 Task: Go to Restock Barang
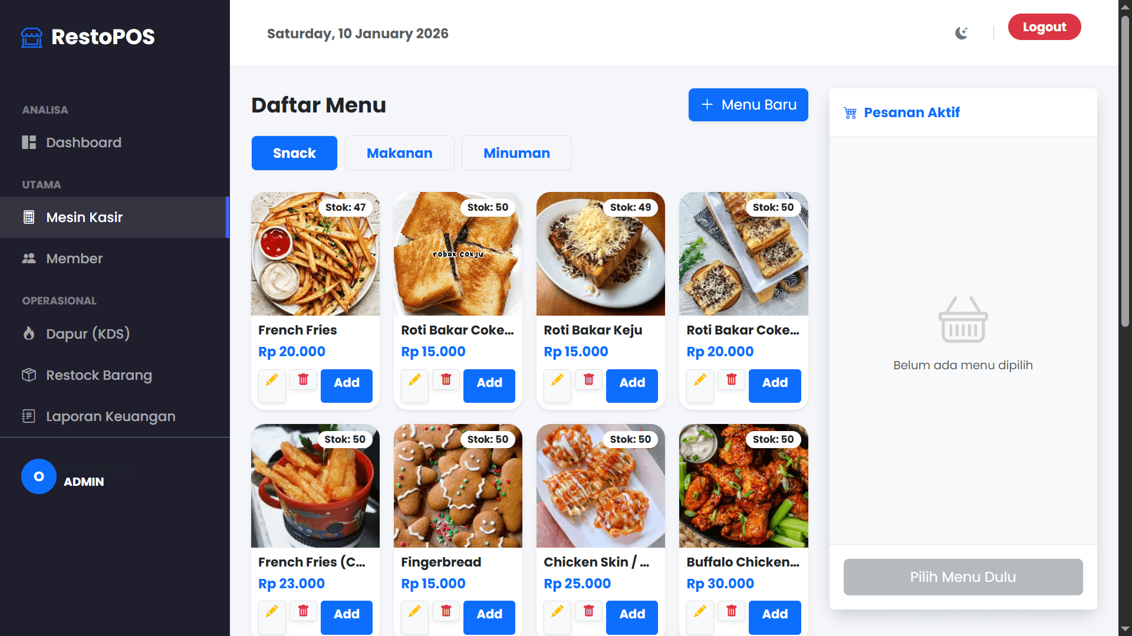point(98,375)
